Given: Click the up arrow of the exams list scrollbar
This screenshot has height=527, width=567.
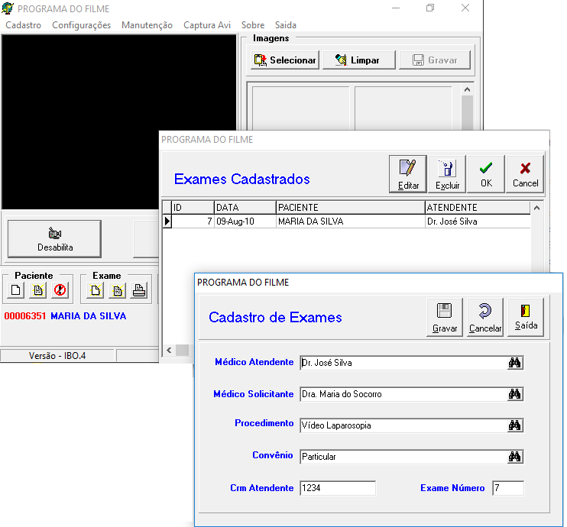Looking at the screenshot, I should 536,208.
